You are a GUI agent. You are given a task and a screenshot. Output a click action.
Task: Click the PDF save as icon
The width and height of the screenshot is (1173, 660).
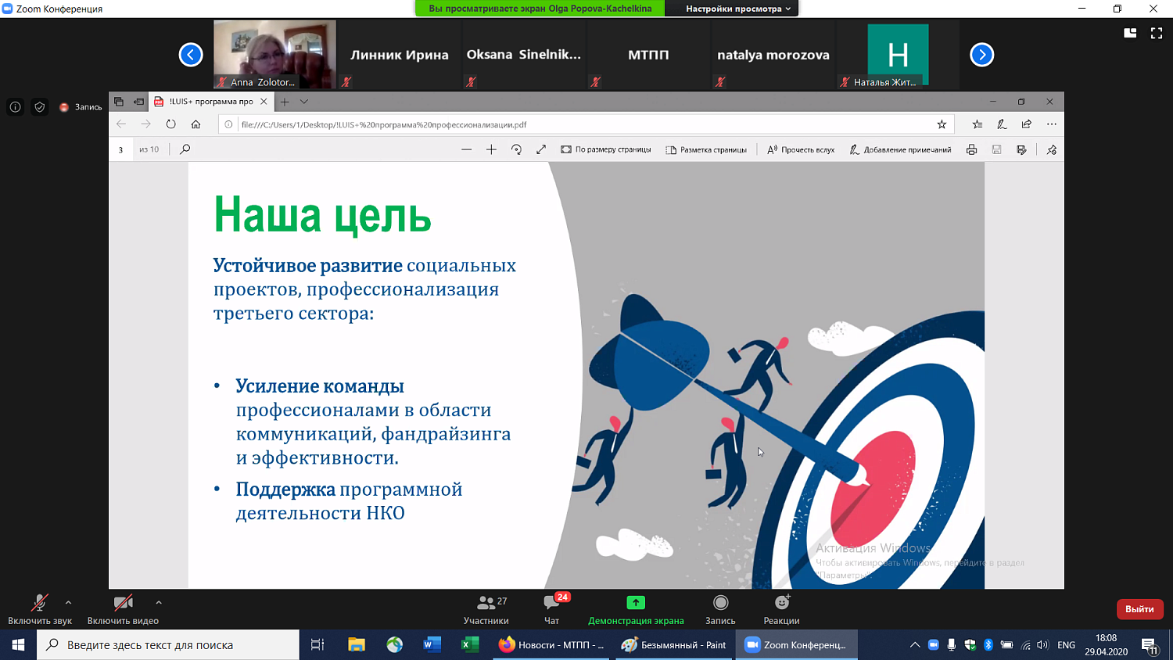coord(1021,149)
